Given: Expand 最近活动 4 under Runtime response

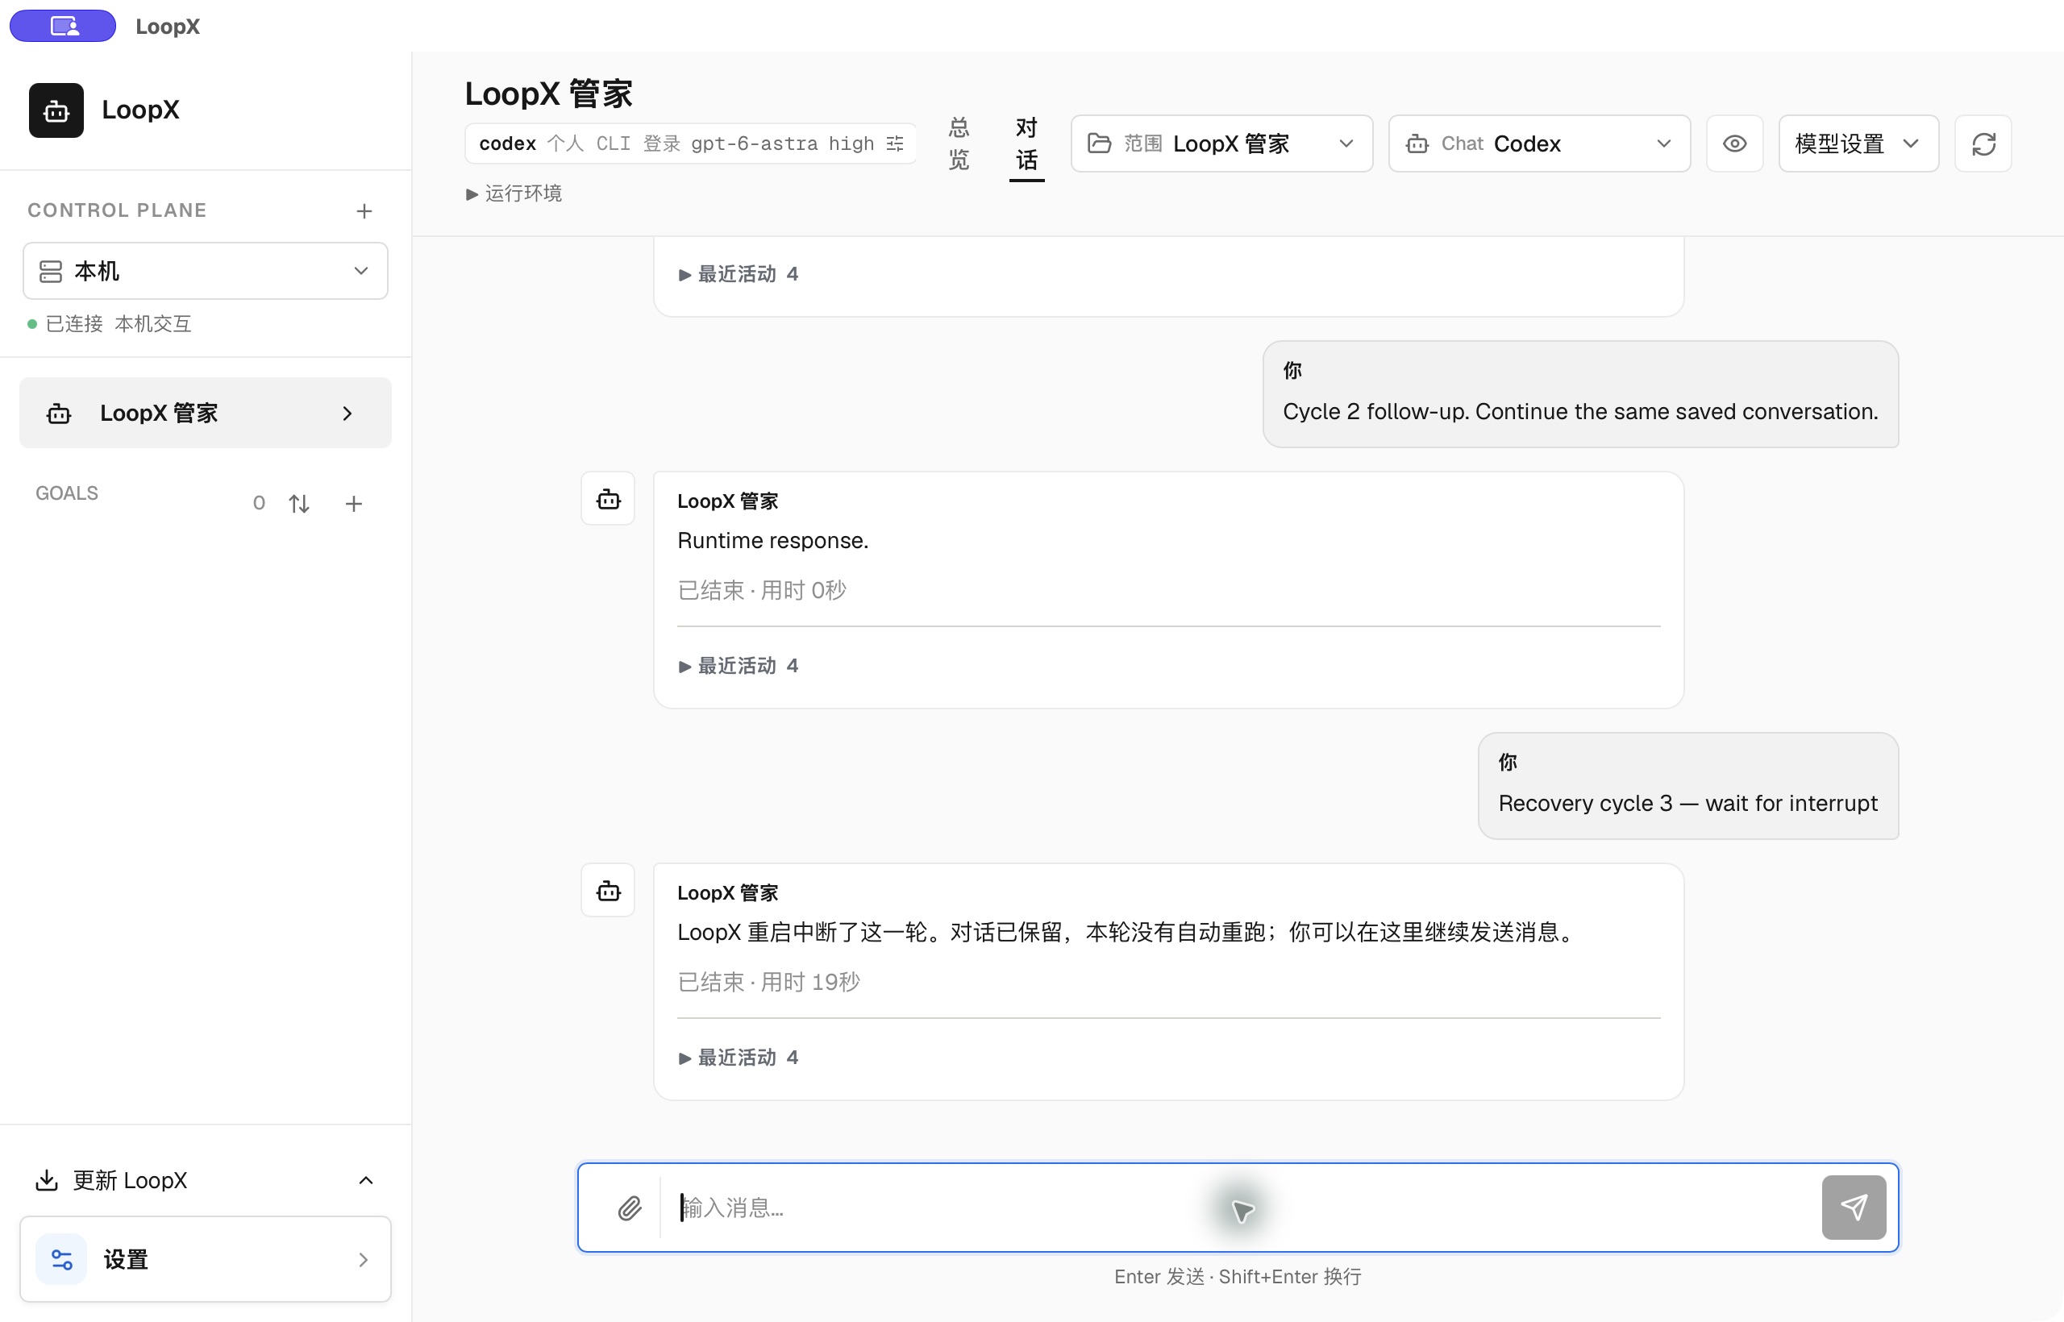Looking at the screenshot, I should coord(739,665).
